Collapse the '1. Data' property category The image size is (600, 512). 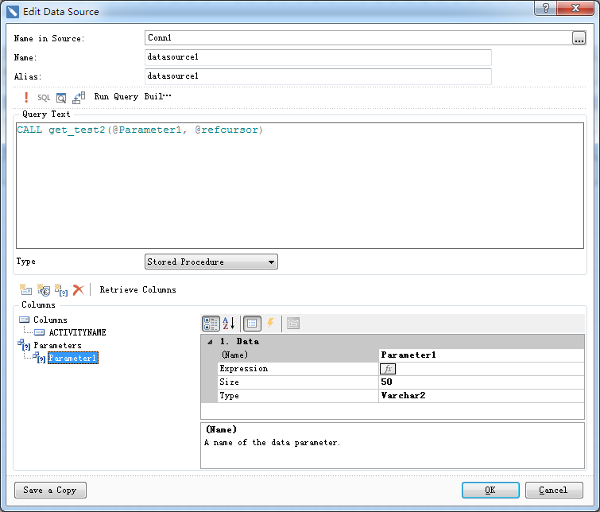point(209,341)
